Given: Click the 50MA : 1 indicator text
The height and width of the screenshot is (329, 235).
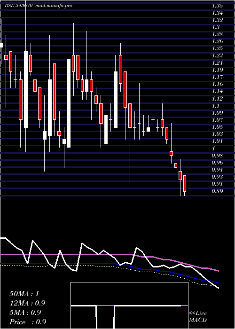Looking at the screenshot, I should 24,294.
